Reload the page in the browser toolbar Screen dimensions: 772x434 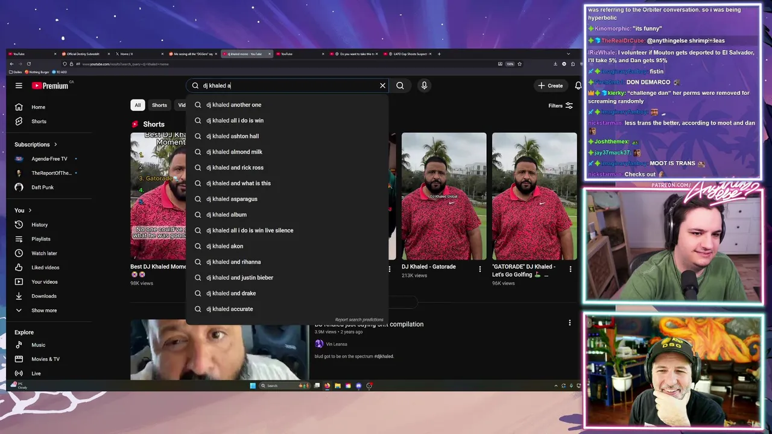coord(28,64)
